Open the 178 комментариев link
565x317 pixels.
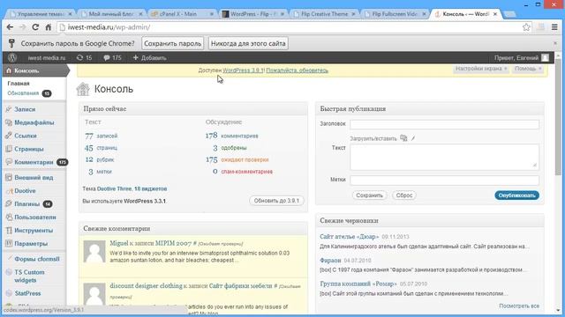tap(231, 136)
